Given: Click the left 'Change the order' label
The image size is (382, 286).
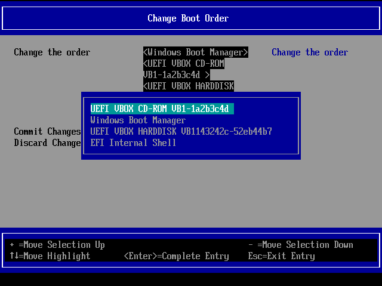Looking at the screenshot, I should point(52,52).
